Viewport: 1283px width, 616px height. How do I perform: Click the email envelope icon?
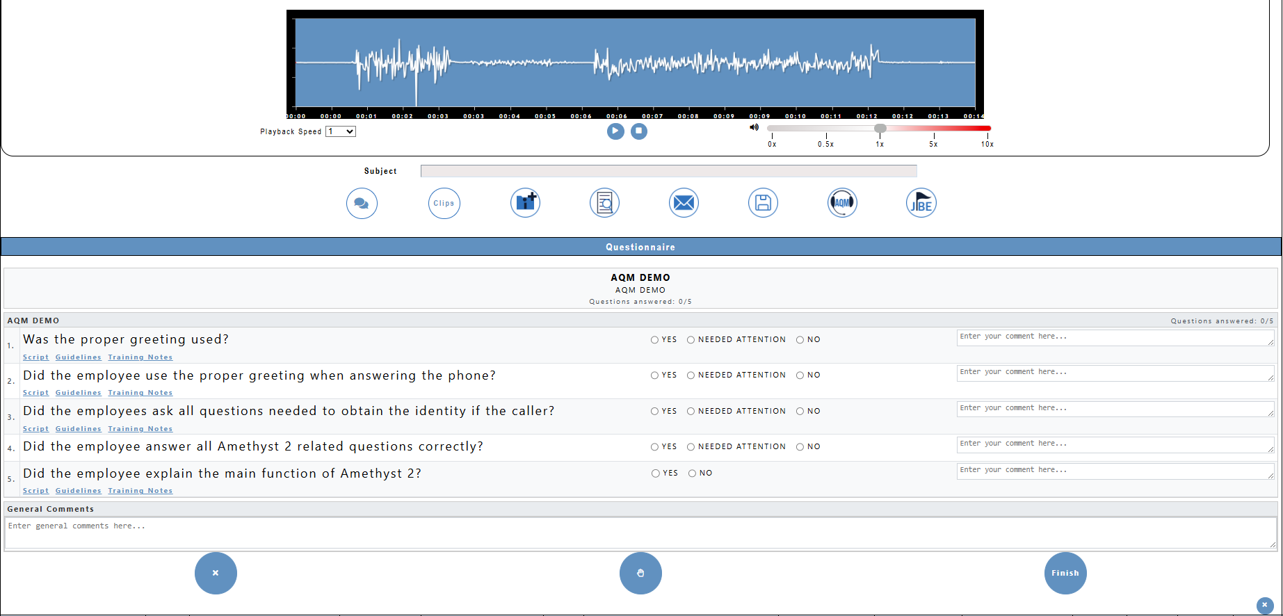684,203
